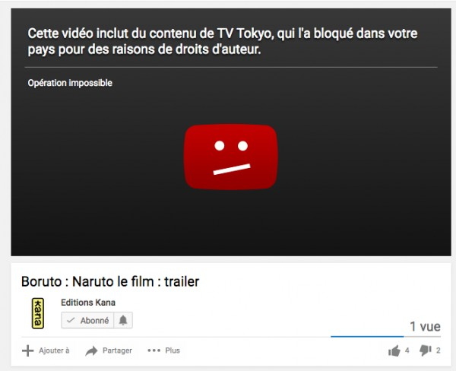Click the video title Boruto Naruto le film

[x=110, y=281]
